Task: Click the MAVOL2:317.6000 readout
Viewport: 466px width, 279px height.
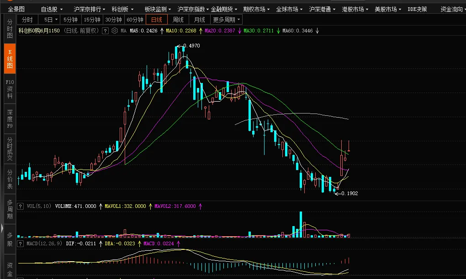Action: 175,206
